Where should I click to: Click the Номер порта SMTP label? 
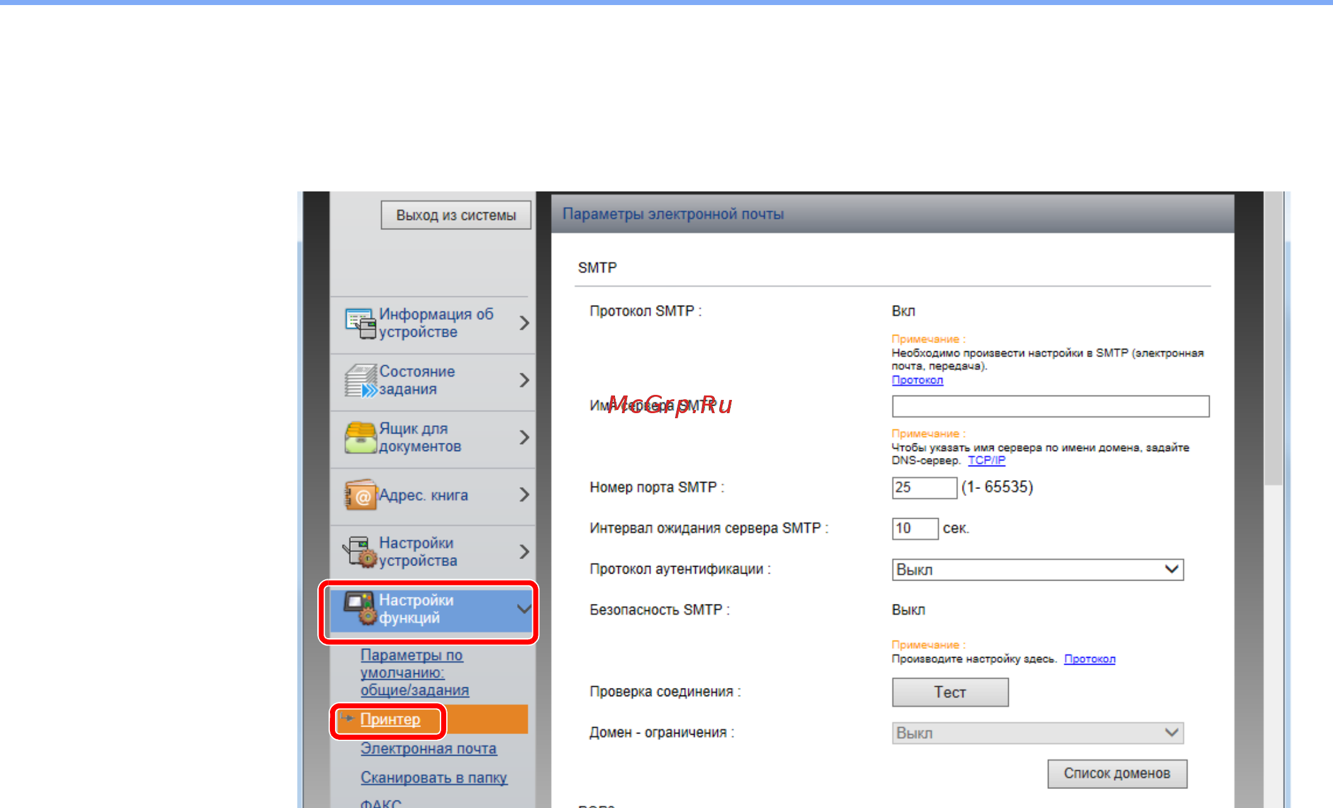tap(657, 488)
